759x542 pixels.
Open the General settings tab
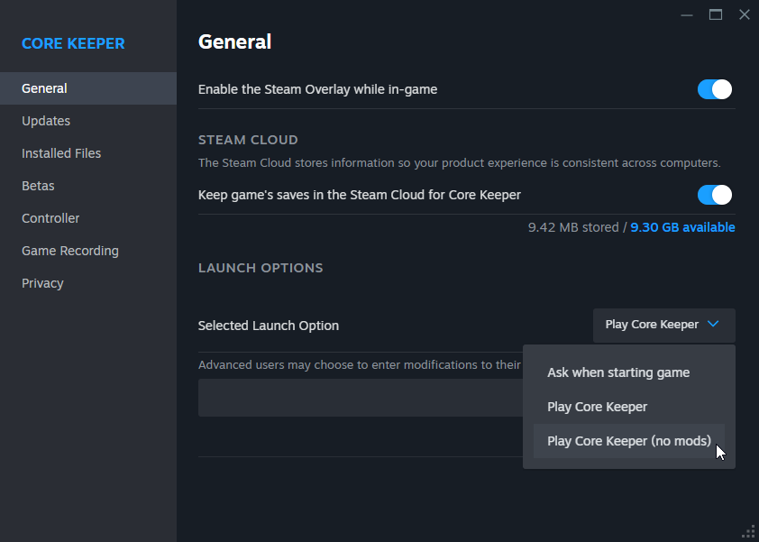click(x=44, y=88)
